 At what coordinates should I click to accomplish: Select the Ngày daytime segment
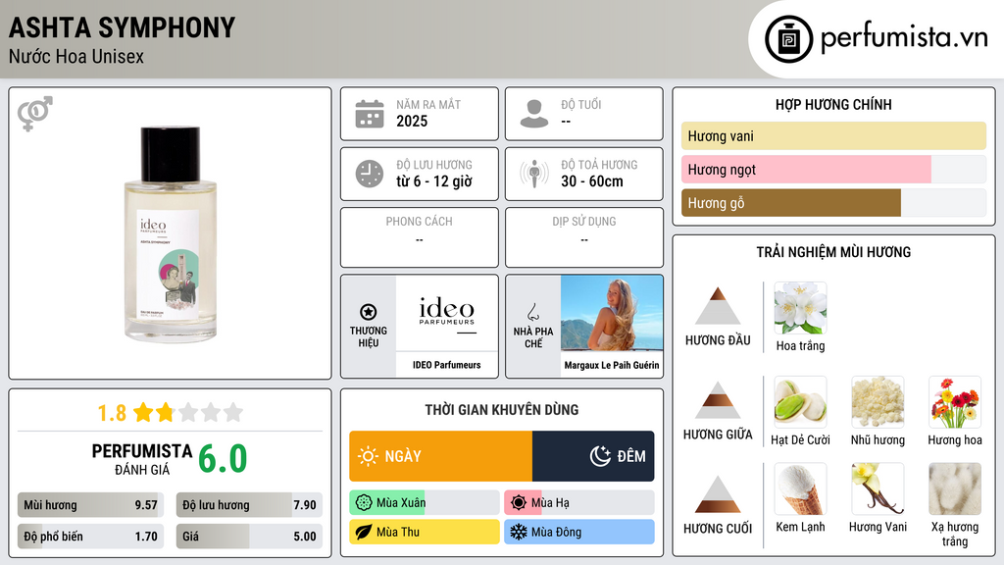[440, 456]
